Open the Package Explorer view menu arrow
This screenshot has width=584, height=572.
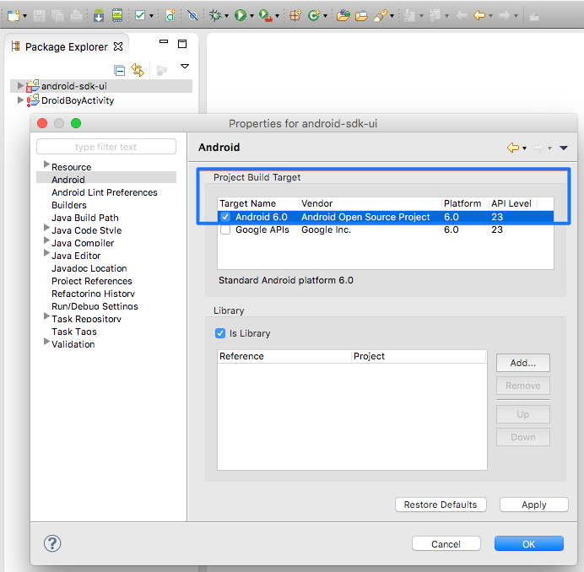point(185,66)
